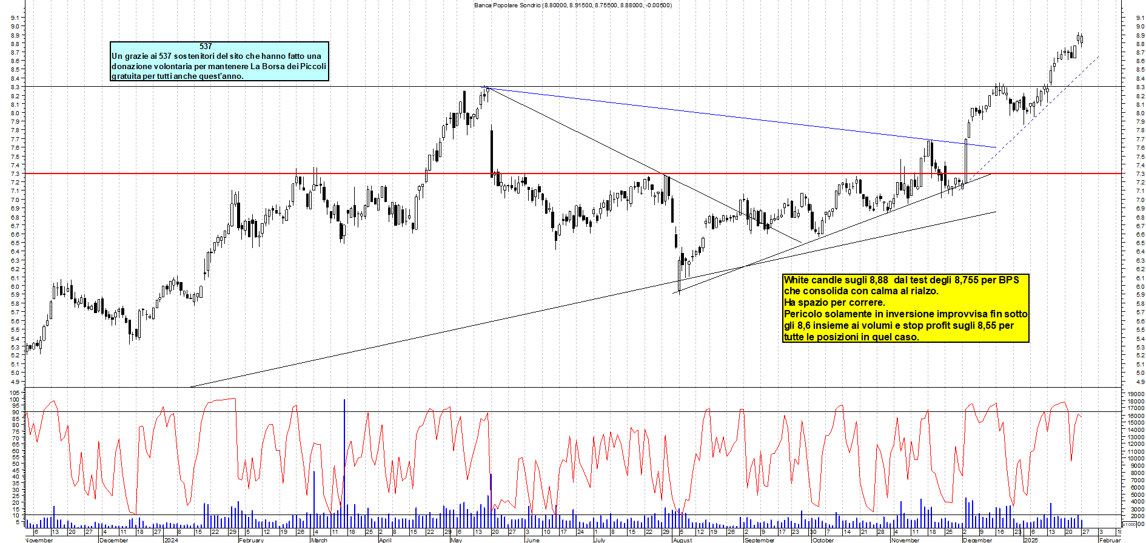Select 'Ha spazio per correre.' in the yellow note
1146x543 pixels.
point(834,302)
